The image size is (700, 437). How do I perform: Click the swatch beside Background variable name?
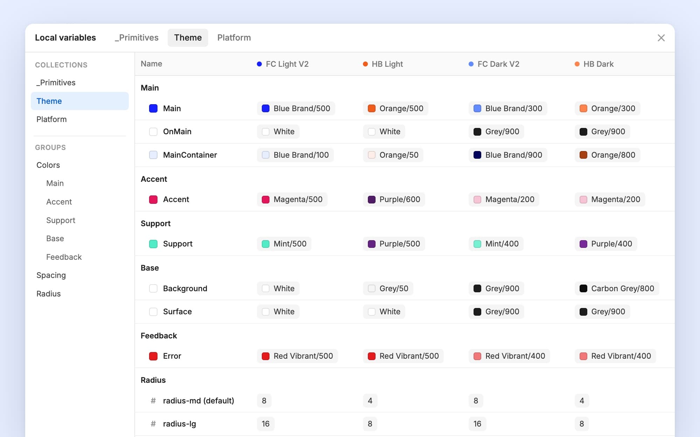pyautogui.click(x=153, y=288)
